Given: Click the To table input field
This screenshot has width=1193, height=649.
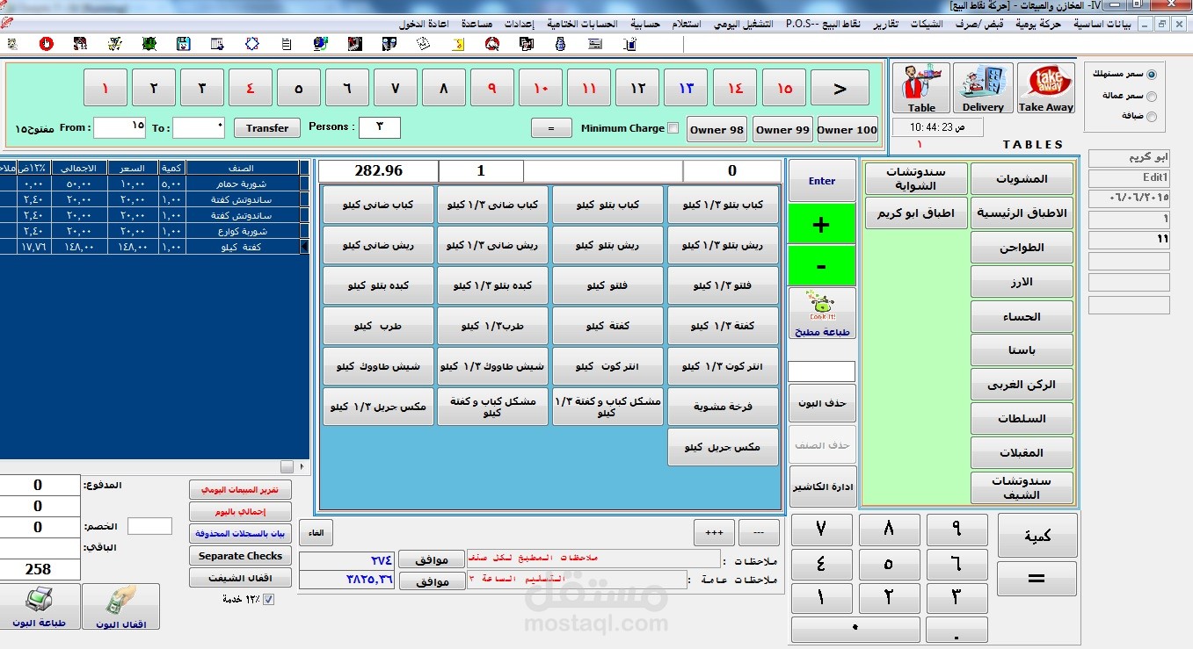Looking at the screenshot, I should [x=199, y=128].
